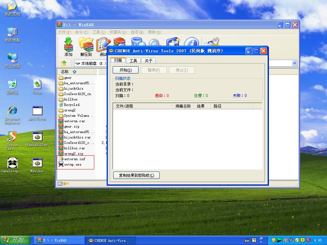Open the Virus desktop icon
Viewport: 327px width, 245px height.
click(x=37, y=87)
